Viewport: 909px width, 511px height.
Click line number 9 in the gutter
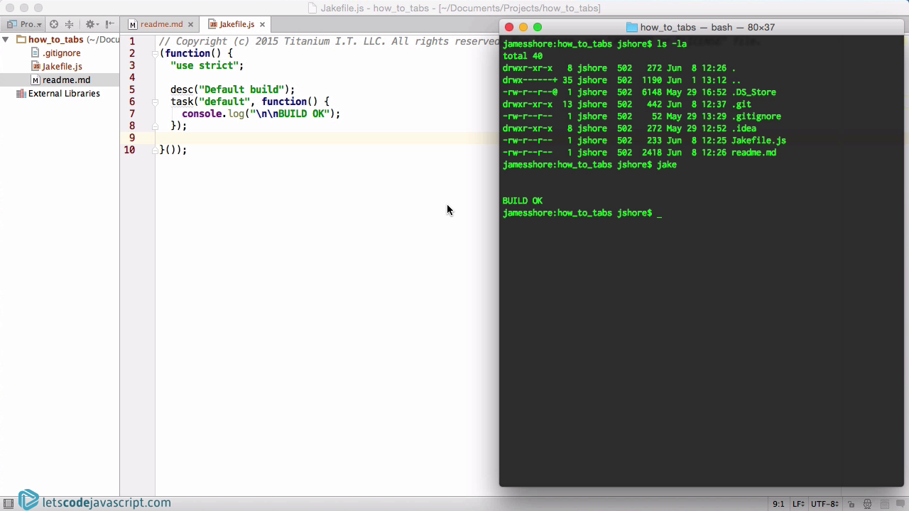pyautogui.click(x=131, y=138)
